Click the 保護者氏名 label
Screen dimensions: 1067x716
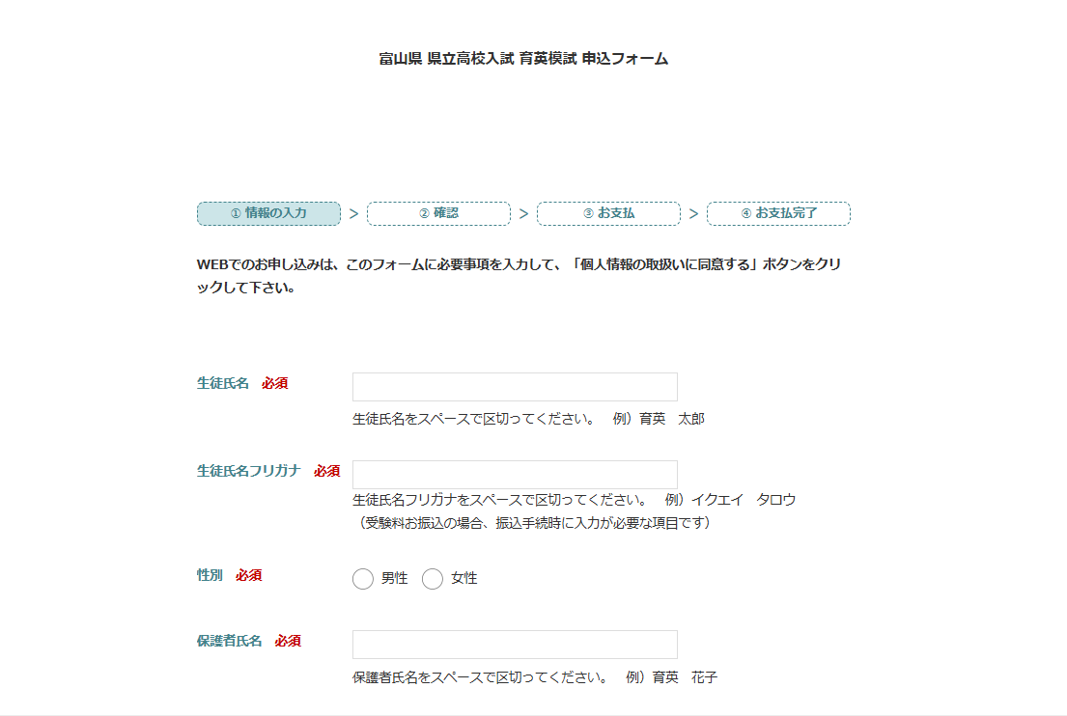229,641
